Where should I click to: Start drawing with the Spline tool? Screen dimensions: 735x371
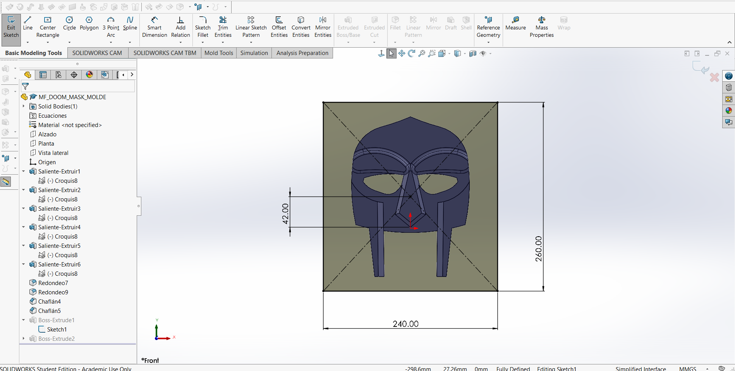pyautogui.click(x=130, y=23)
